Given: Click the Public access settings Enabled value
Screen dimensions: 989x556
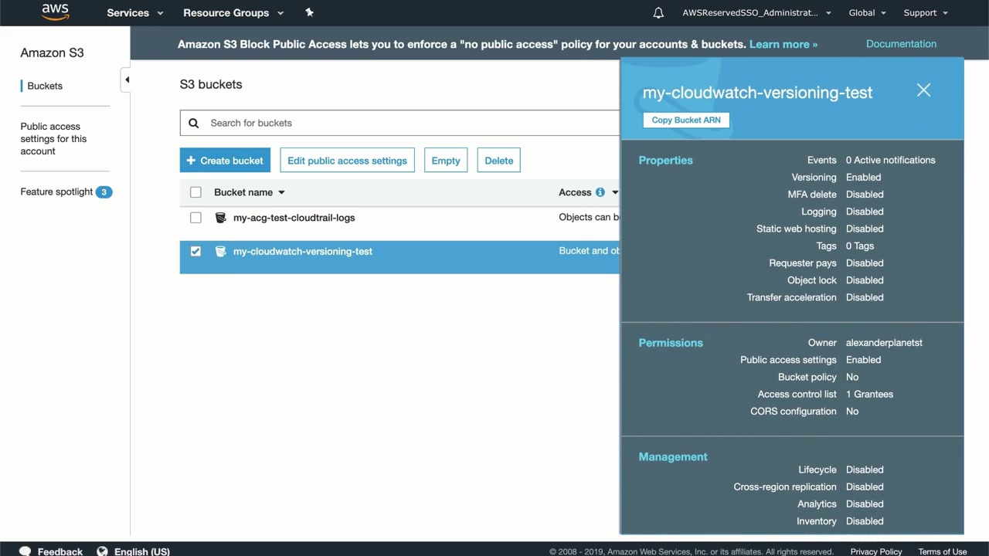Looking at the screenshot, I should [x=863, y=360].
